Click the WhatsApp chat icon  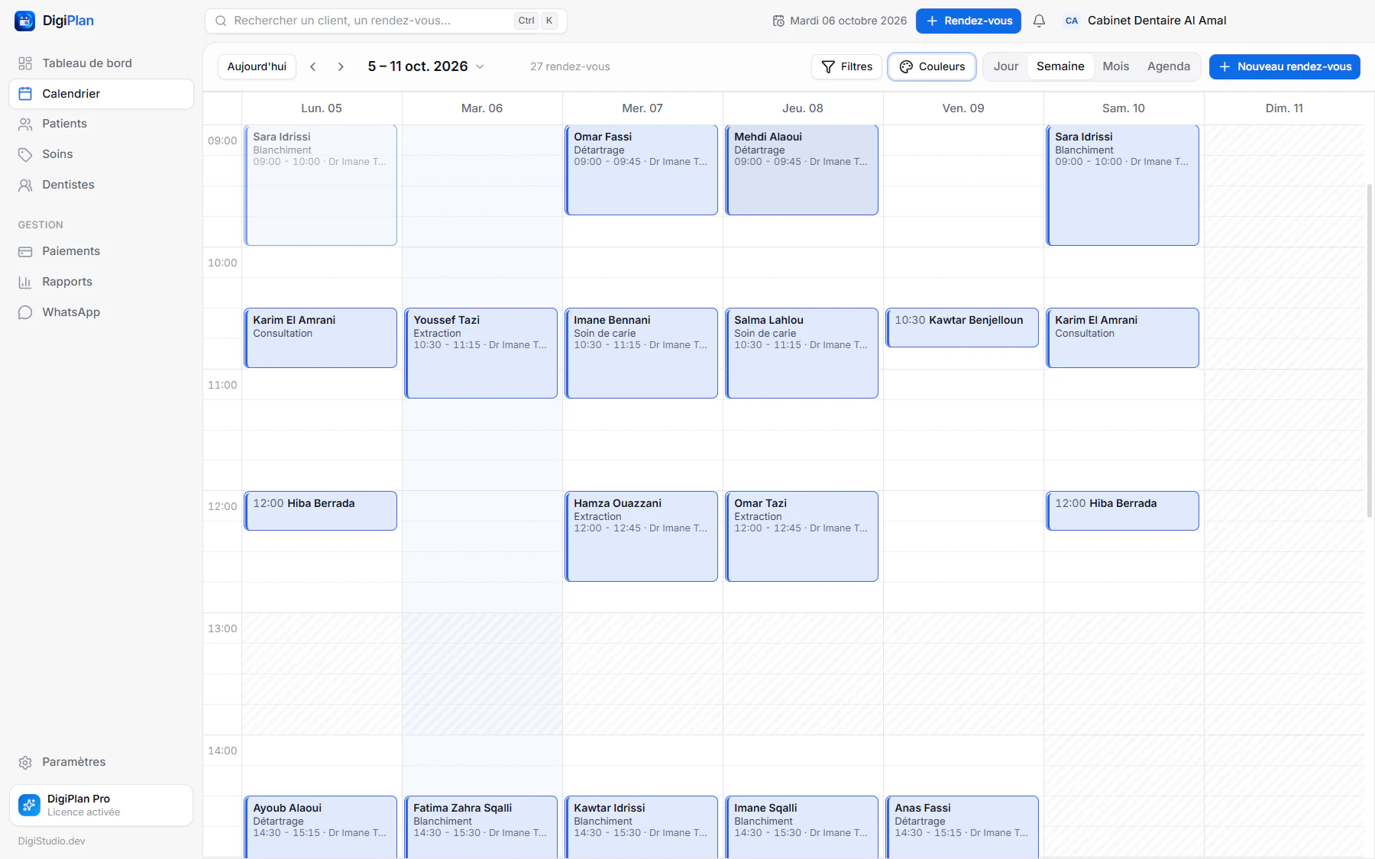[25, 312]
